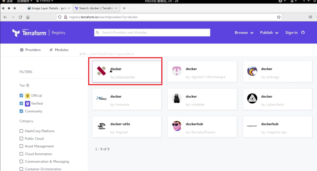Uncheck the Verified tier filter

21,103
